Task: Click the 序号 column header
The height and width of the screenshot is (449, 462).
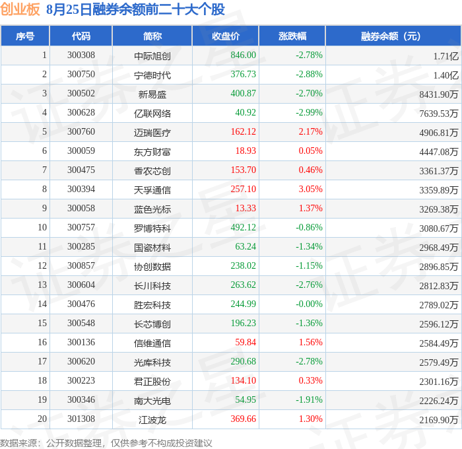Action: click(25, 36)
